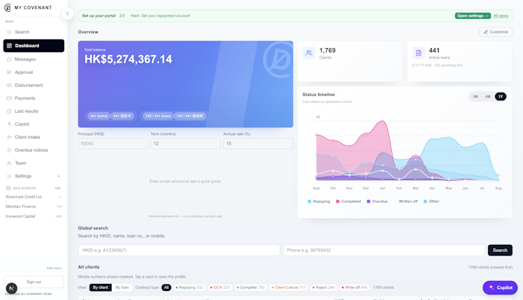Viewport: 523px width, 300px height.
Task: Select the By loan view toggle
Action: tap(122, 287)
